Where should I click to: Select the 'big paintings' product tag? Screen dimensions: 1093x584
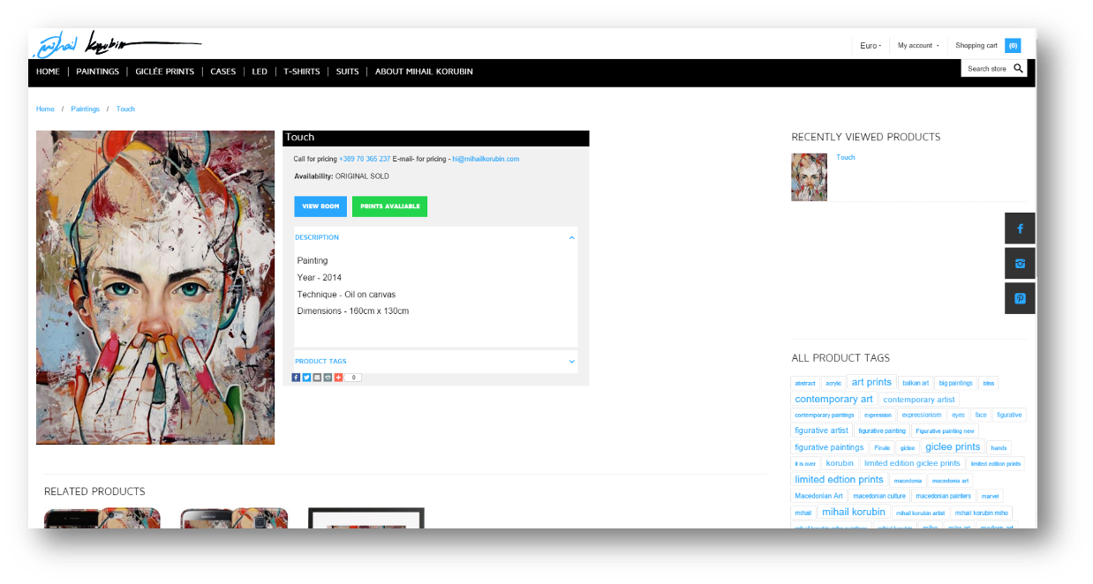(956, 384)
